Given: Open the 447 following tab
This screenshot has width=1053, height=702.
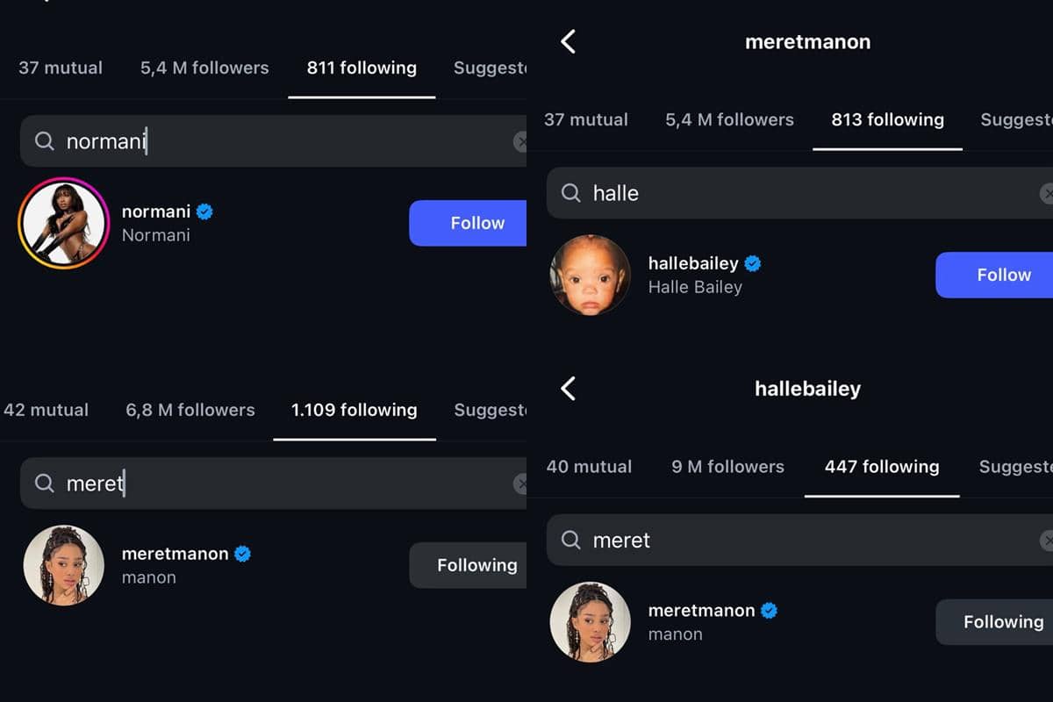Looking at the screenshot, I should coord(881,467).
